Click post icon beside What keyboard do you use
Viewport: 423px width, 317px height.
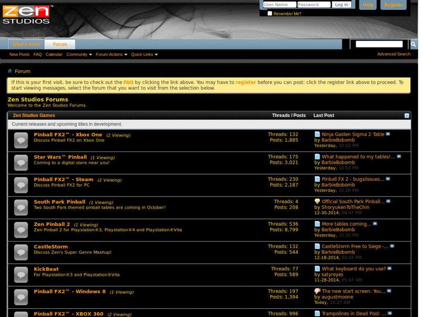(317, 269)
